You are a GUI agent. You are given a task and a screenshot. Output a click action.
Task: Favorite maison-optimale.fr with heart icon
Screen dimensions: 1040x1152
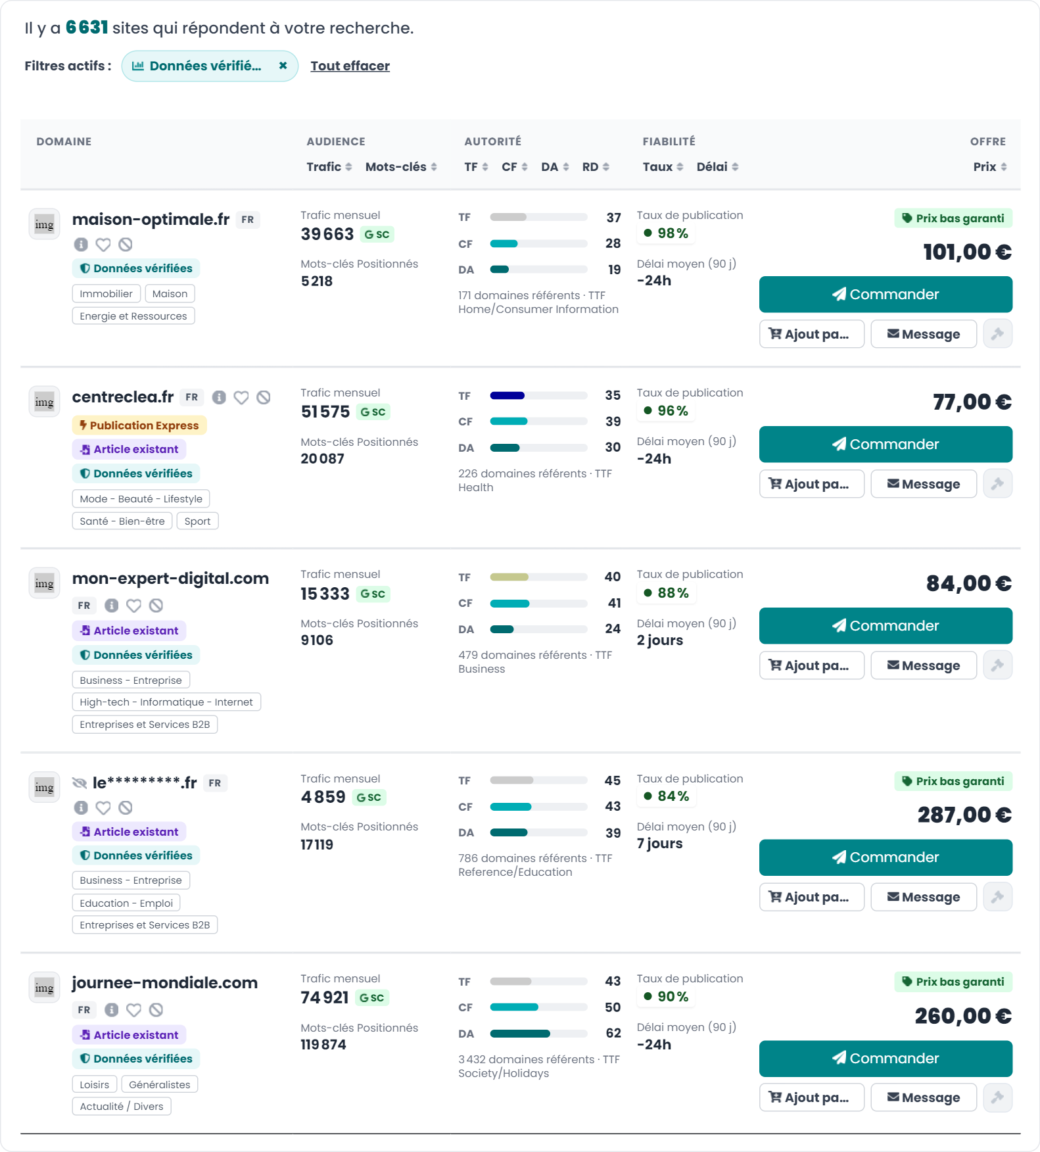click(103, 245)
